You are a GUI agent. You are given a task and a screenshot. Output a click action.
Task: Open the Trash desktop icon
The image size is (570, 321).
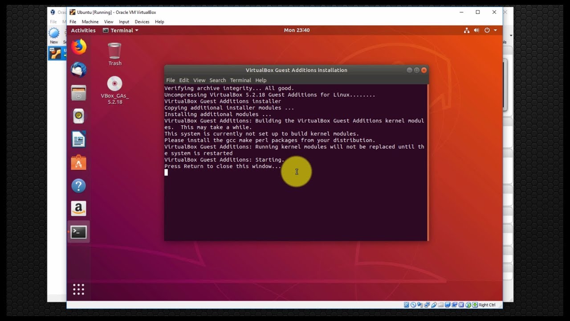[115, 54]
